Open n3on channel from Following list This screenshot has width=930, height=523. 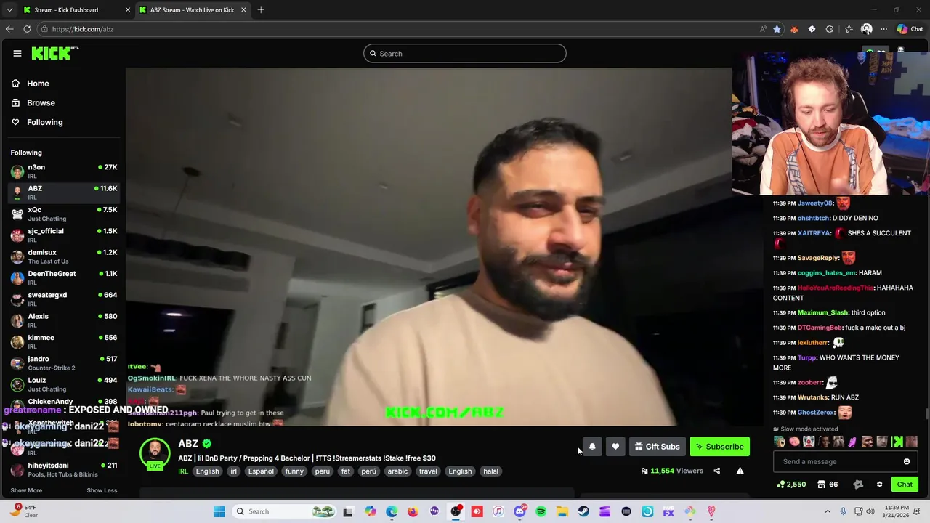[x=64, y=171]
